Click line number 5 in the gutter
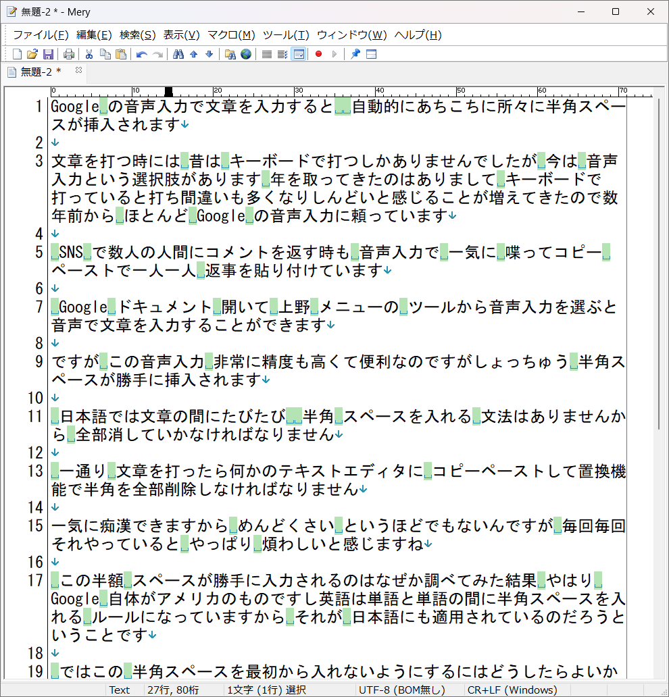Image resolution: width=669 pixels, height=697 pixels. click(39, 252)
